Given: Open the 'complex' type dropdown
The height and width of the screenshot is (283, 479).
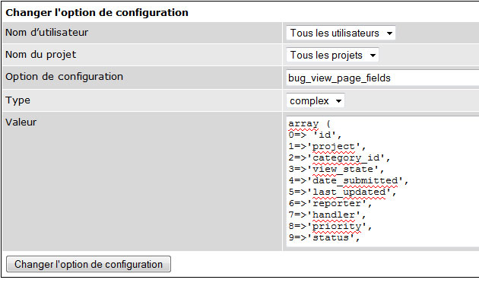Looking at the screenshot, I should click(316, 100).
